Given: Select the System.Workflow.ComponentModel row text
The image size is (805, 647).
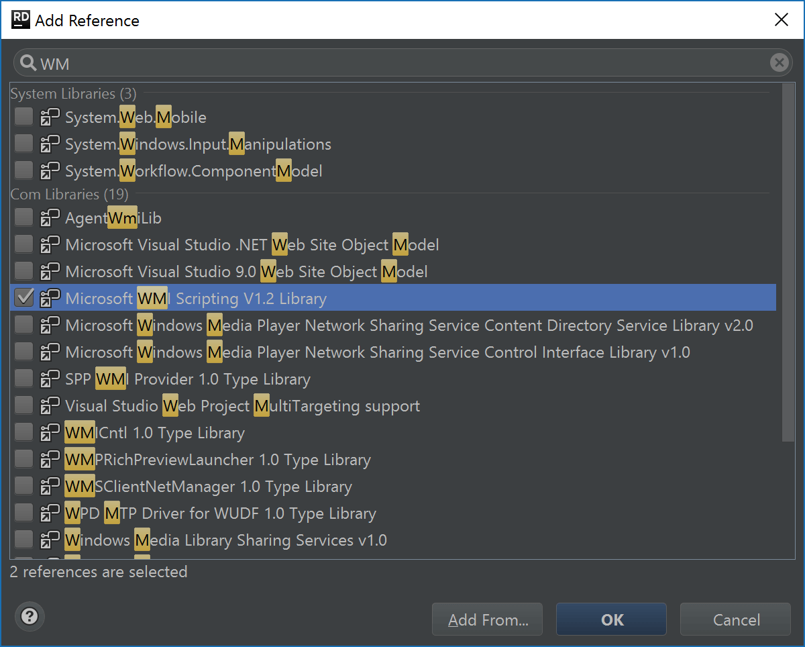Looking at the screenshot, I should tap(194, 171).
